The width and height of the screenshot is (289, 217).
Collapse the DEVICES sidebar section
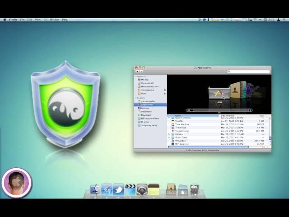coord(136,76)
